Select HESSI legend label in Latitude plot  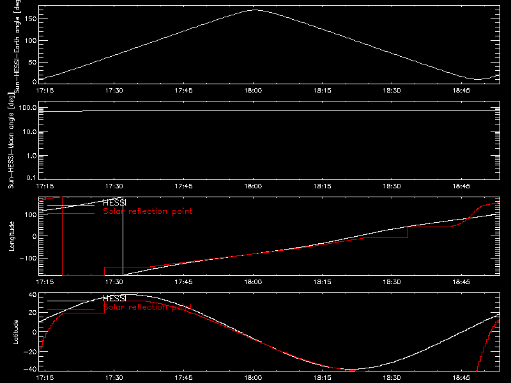tap(115, 298)
